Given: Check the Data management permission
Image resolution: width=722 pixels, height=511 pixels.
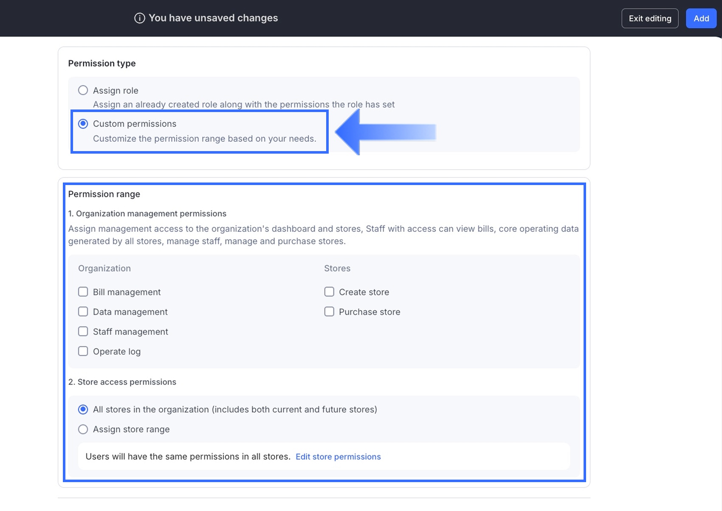Looking at the screenshot, I should tap(83, 312).
